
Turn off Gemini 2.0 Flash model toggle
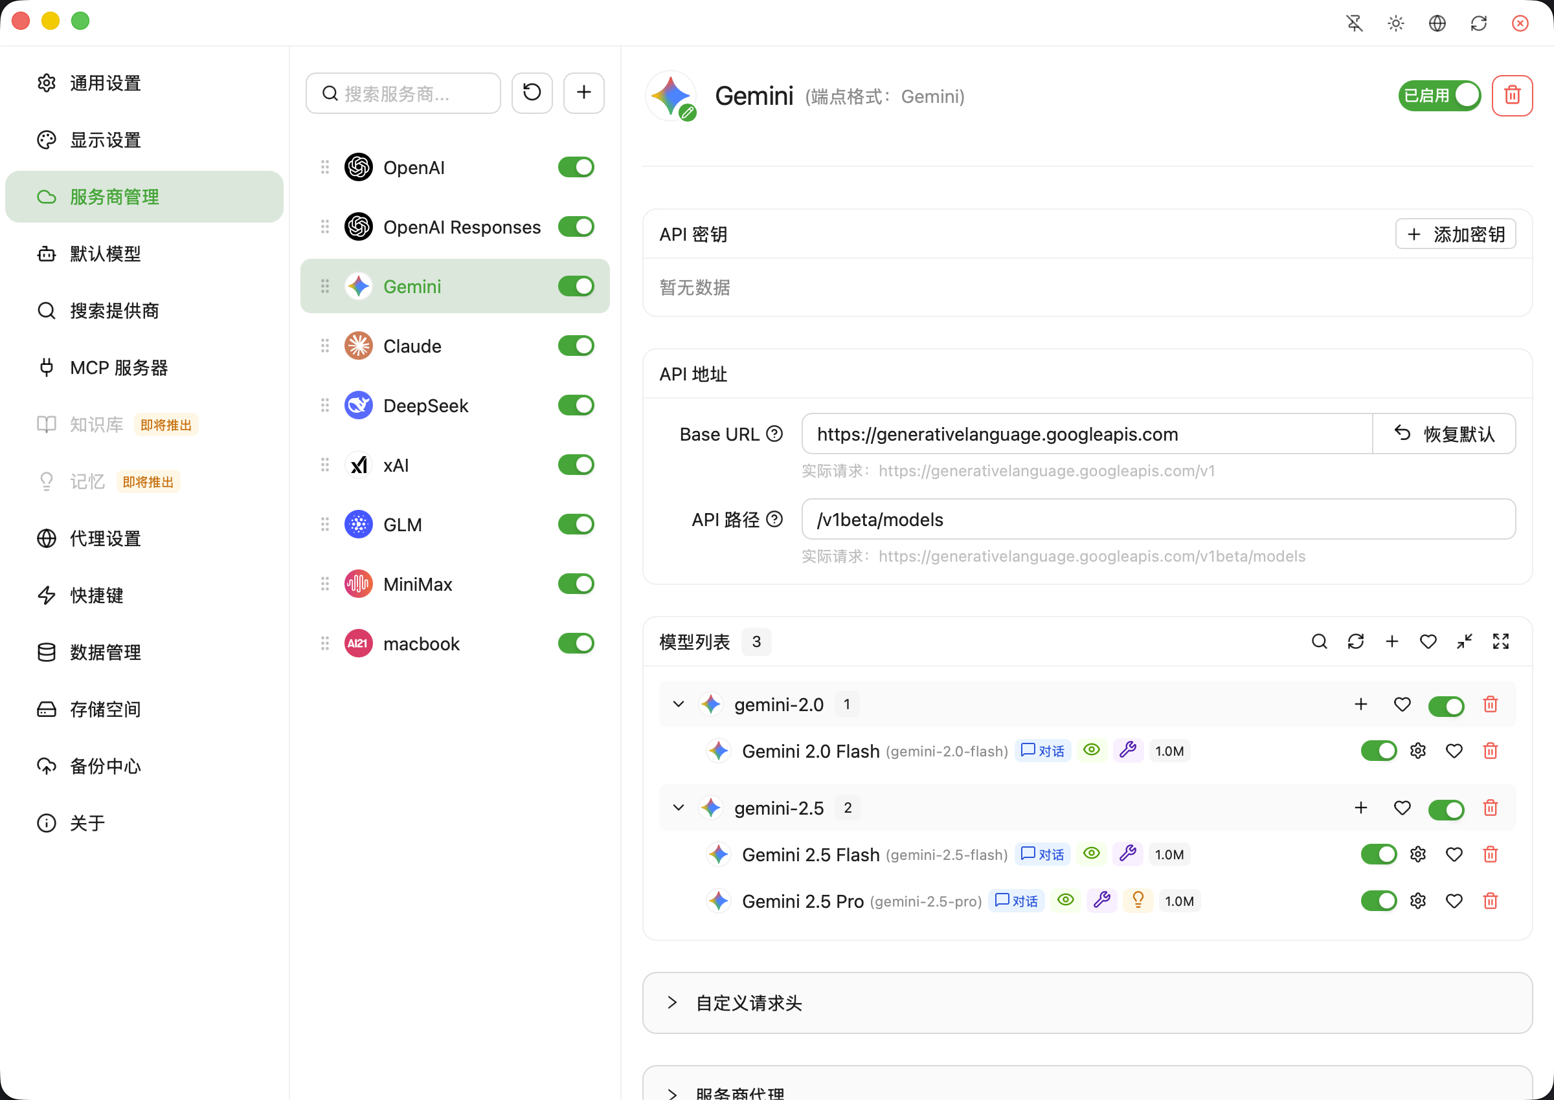pyautogui.click(x=1379, y=751)
